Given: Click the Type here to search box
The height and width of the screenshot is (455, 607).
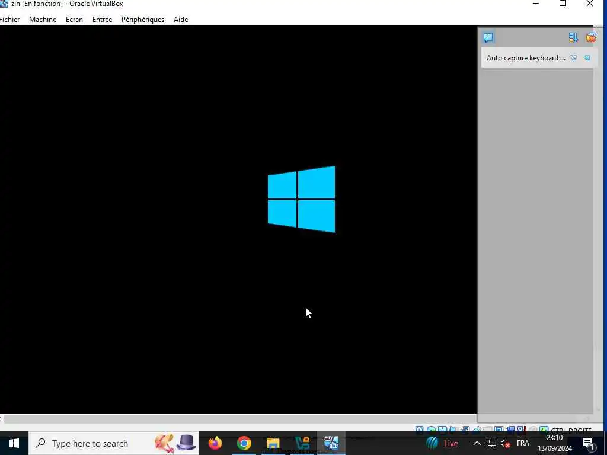Looking at the screenshot, I should click(114, 443).
